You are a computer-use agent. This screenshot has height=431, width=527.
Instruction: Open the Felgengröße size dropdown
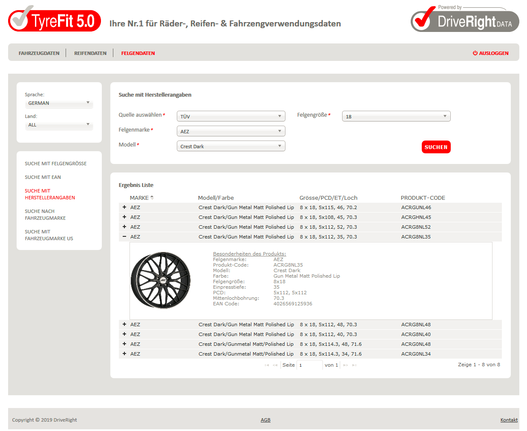pyautogui.click(x=396, y=116)
